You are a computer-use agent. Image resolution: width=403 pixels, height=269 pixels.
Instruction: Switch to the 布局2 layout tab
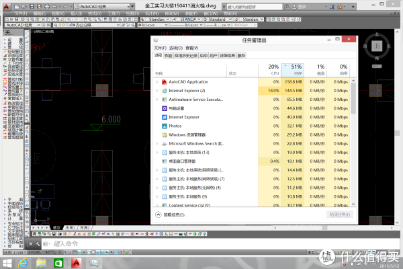(85, 228)
